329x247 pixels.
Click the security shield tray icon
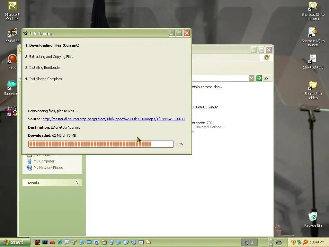[293, 242]
